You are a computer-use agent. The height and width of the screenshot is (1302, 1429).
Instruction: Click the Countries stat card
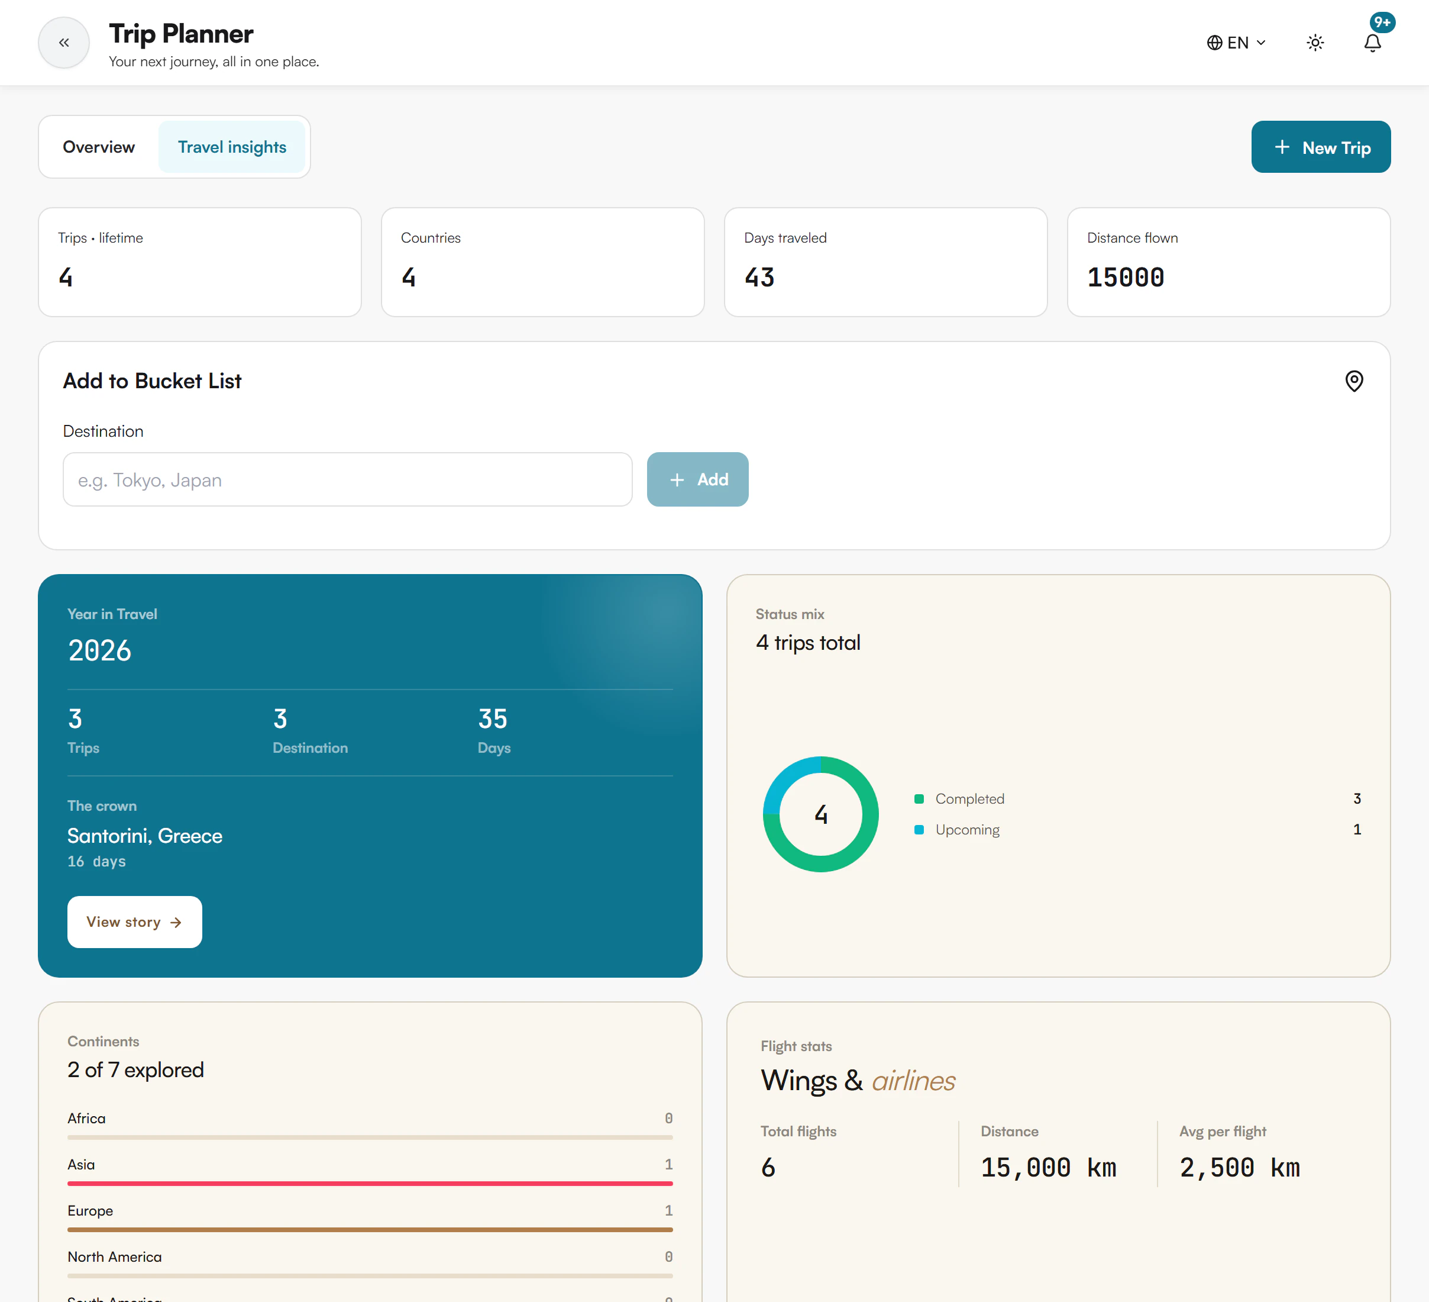543,262
